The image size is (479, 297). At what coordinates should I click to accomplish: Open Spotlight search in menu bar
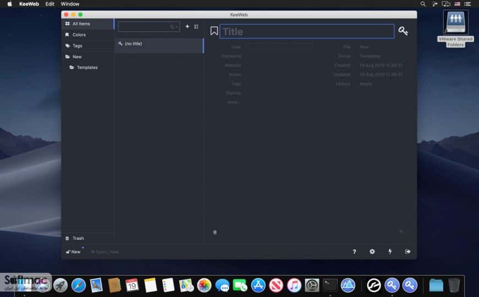pos(423,4)
